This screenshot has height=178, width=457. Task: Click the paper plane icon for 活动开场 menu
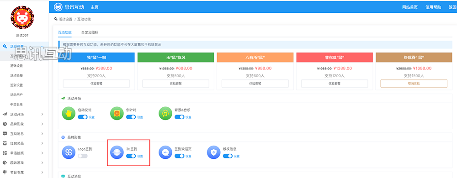click(5, 114)
